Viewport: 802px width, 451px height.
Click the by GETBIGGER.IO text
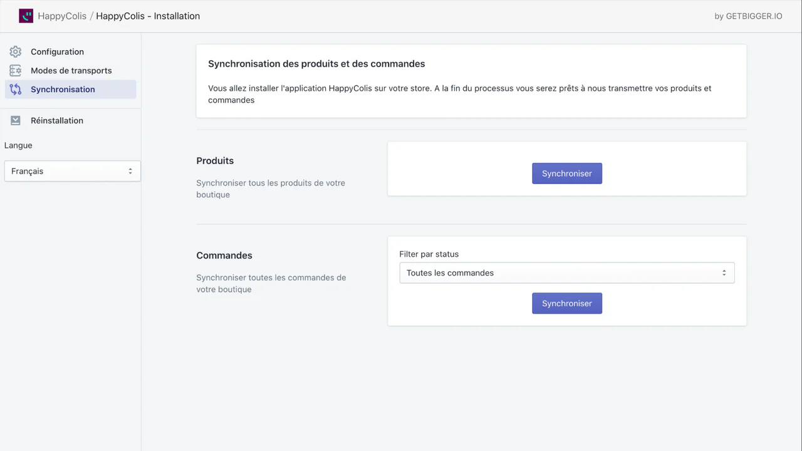coord(748,16)
